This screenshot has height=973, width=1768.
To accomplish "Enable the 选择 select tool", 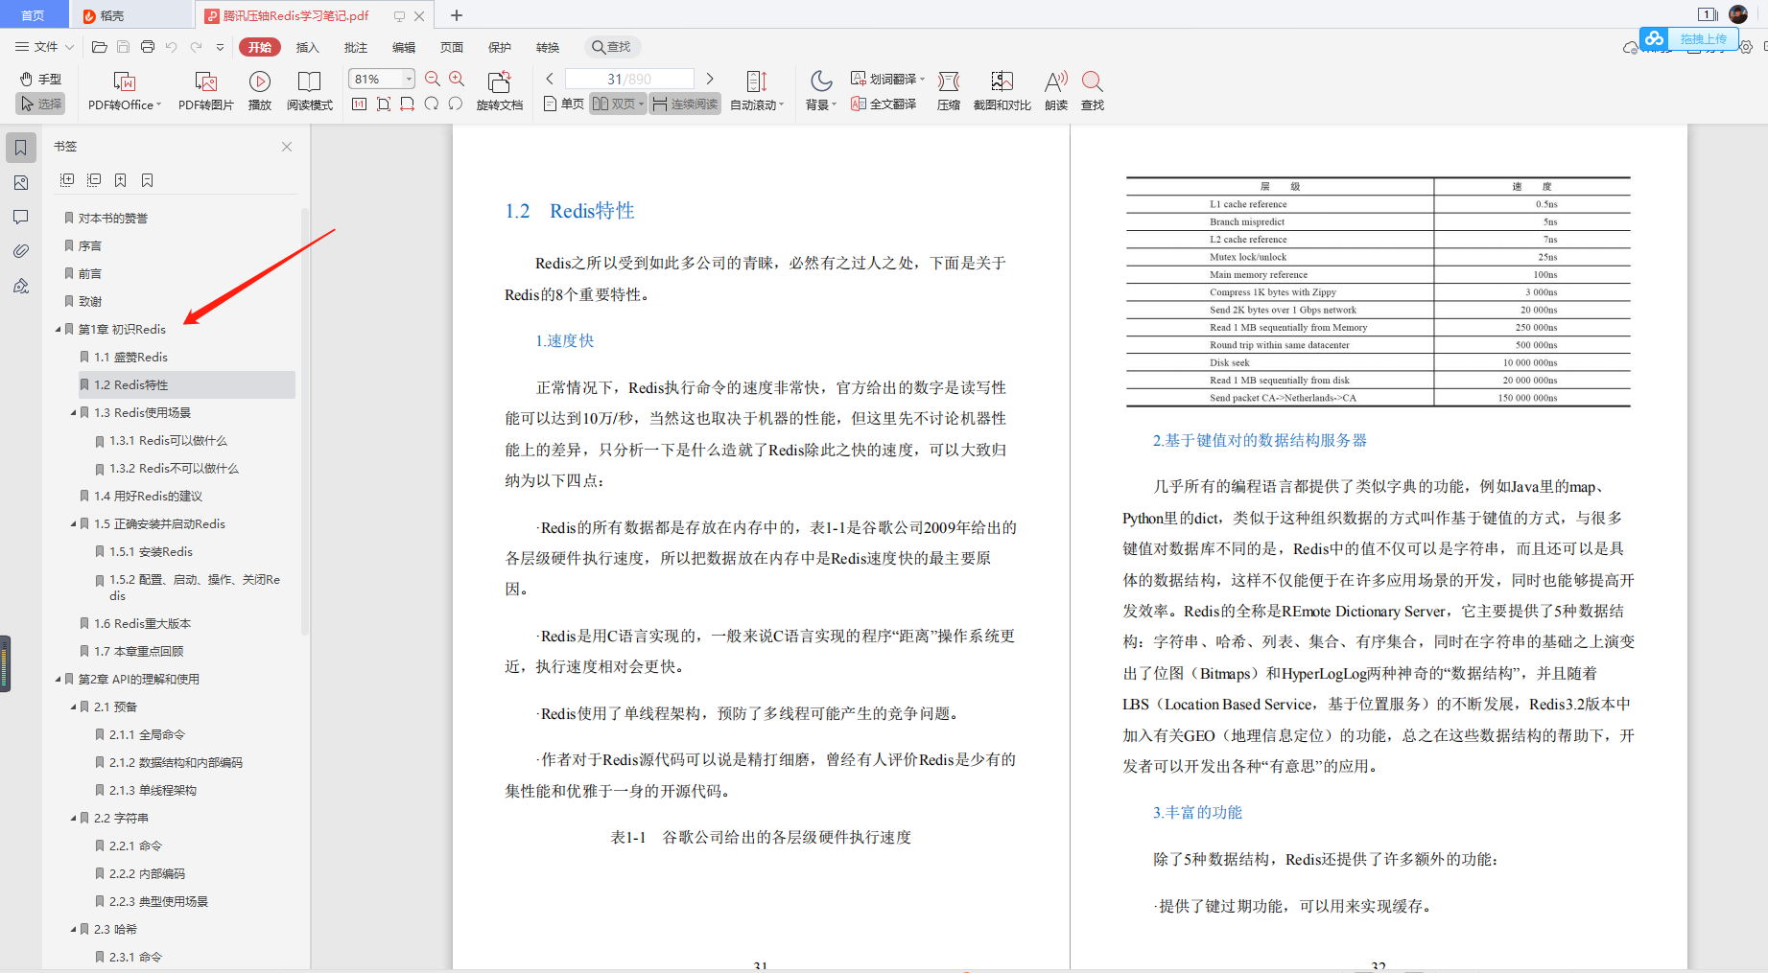I will 40,104.
